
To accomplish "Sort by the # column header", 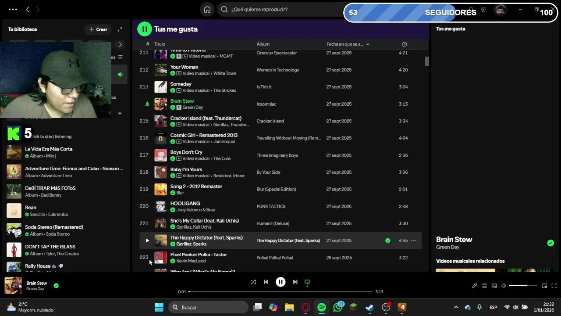I will coord(148,44).
